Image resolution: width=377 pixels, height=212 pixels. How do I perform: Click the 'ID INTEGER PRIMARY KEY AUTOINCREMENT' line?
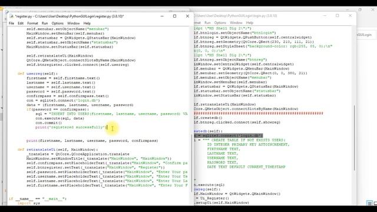(x=249, y=144)
